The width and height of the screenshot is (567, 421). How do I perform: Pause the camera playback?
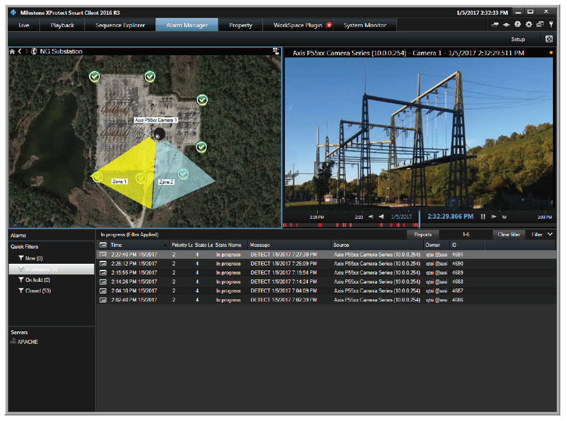click(x=483, y=216)
